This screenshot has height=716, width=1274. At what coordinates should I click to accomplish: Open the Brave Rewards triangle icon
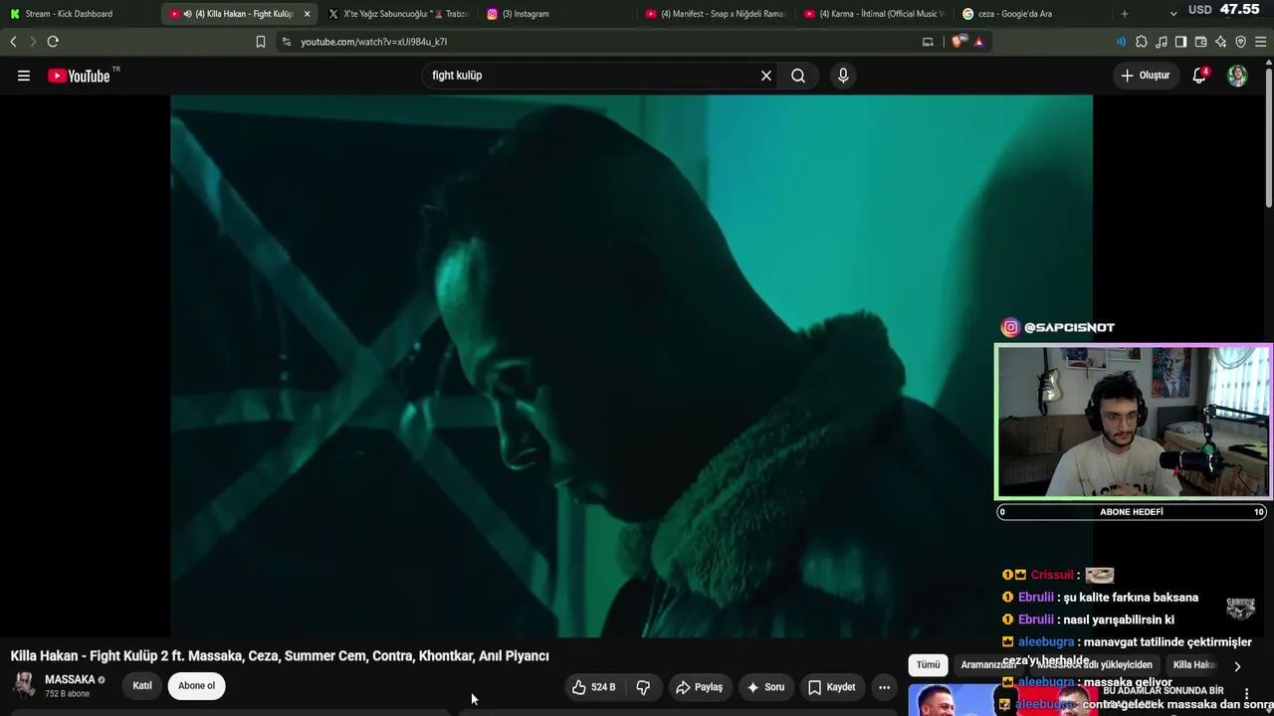coord(979,42)
